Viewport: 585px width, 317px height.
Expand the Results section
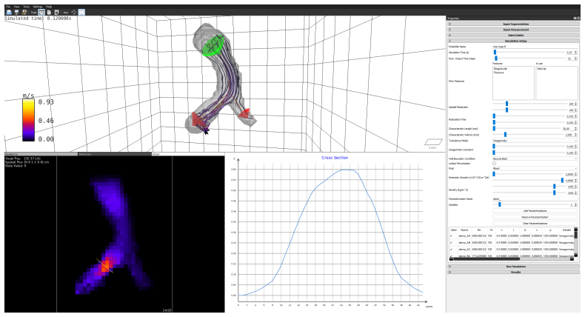(513, 272)
